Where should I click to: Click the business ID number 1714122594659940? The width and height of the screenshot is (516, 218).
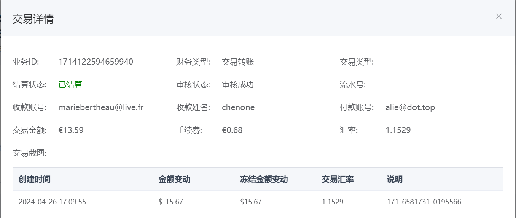[x=96, y=62]
